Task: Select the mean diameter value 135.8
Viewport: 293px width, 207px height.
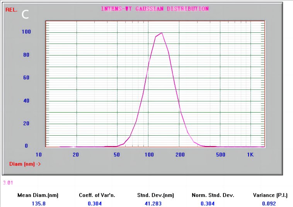Action: coord(38,204)
